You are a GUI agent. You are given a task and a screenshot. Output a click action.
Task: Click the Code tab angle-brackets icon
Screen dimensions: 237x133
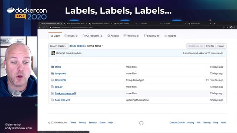52,36
